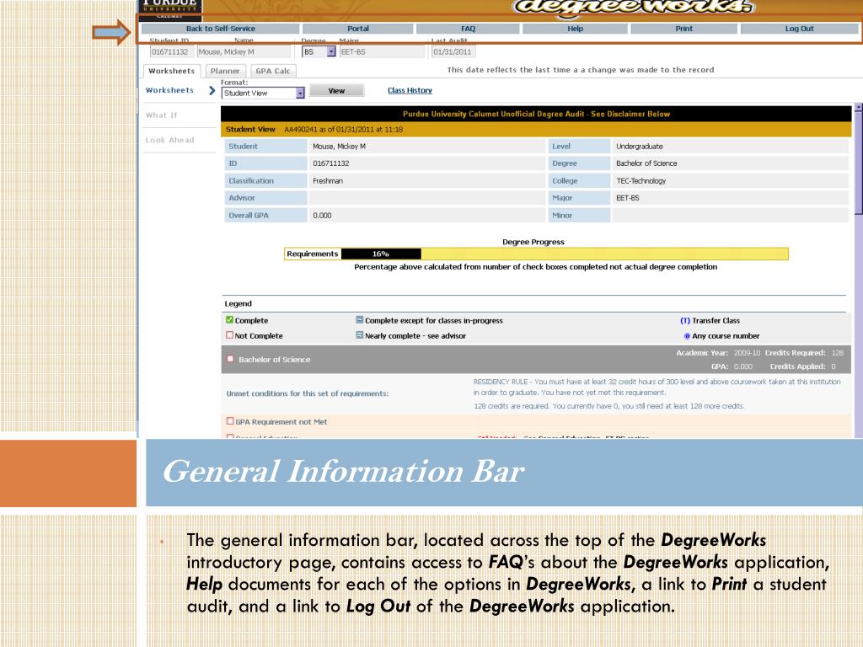Viewport: 863px width, 647px height.
Task: Click the Classification value Freshman
Action: (x=328, y=181)
